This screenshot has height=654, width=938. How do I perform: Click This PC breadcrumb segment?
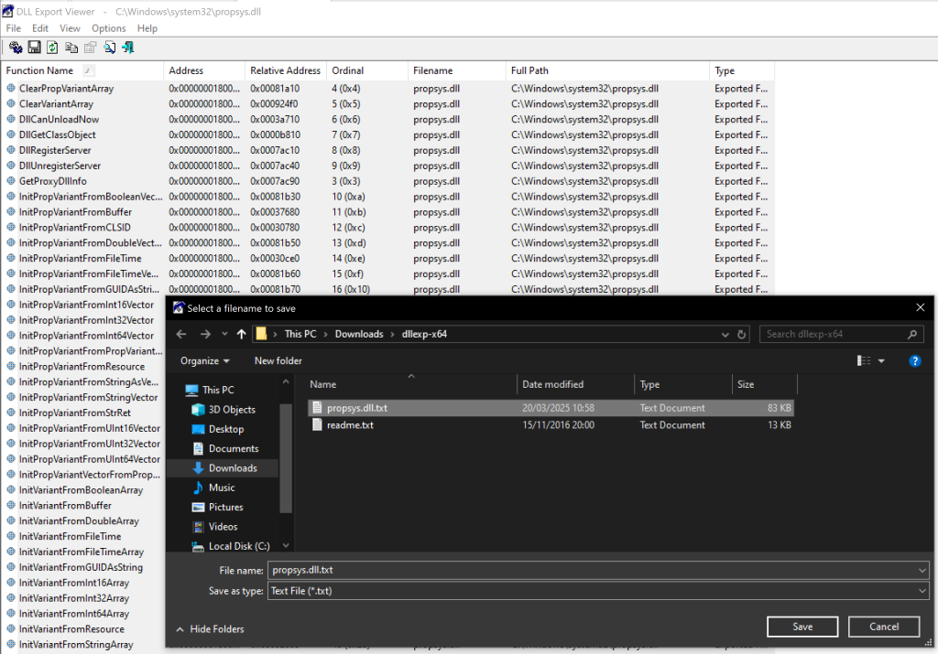click(300, 335)
